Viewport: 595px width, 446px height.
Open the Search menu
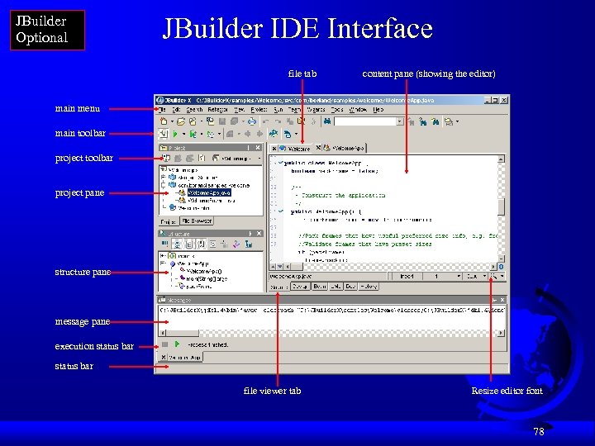pos(194,110)
